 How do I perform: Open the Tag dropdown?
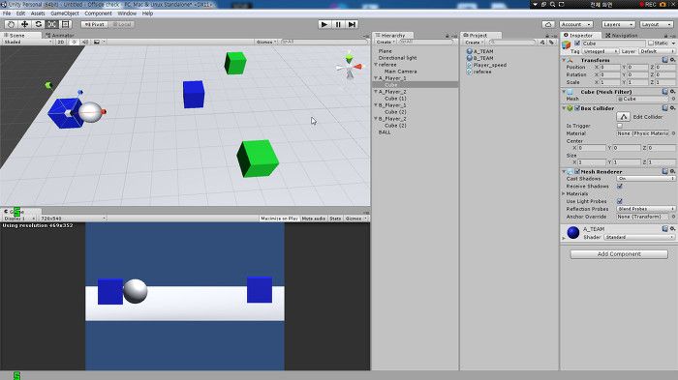(x=601, y=51)
